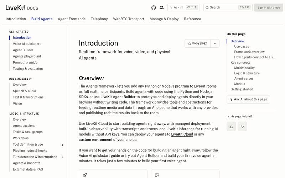
Task: Open Prompting guide in sidebar
Action: [x=25, y=63]
